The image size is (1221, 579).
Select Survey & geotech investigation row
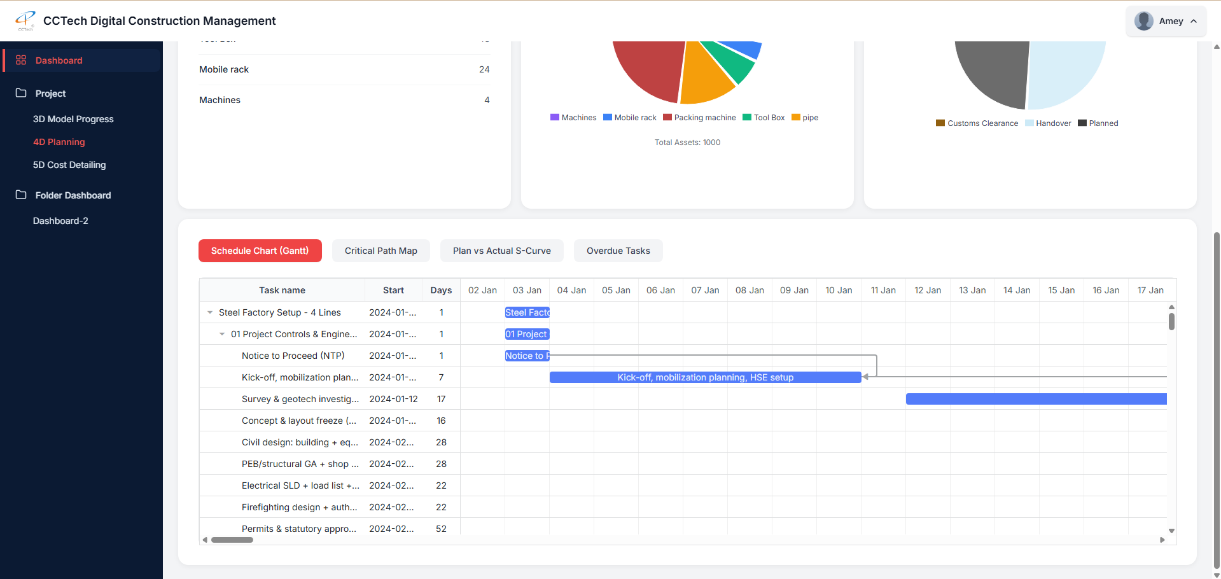click(330, 399)
